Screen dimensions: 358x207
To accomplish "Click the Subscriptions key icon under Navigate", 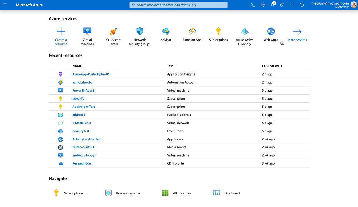I will tap(56, 193).
